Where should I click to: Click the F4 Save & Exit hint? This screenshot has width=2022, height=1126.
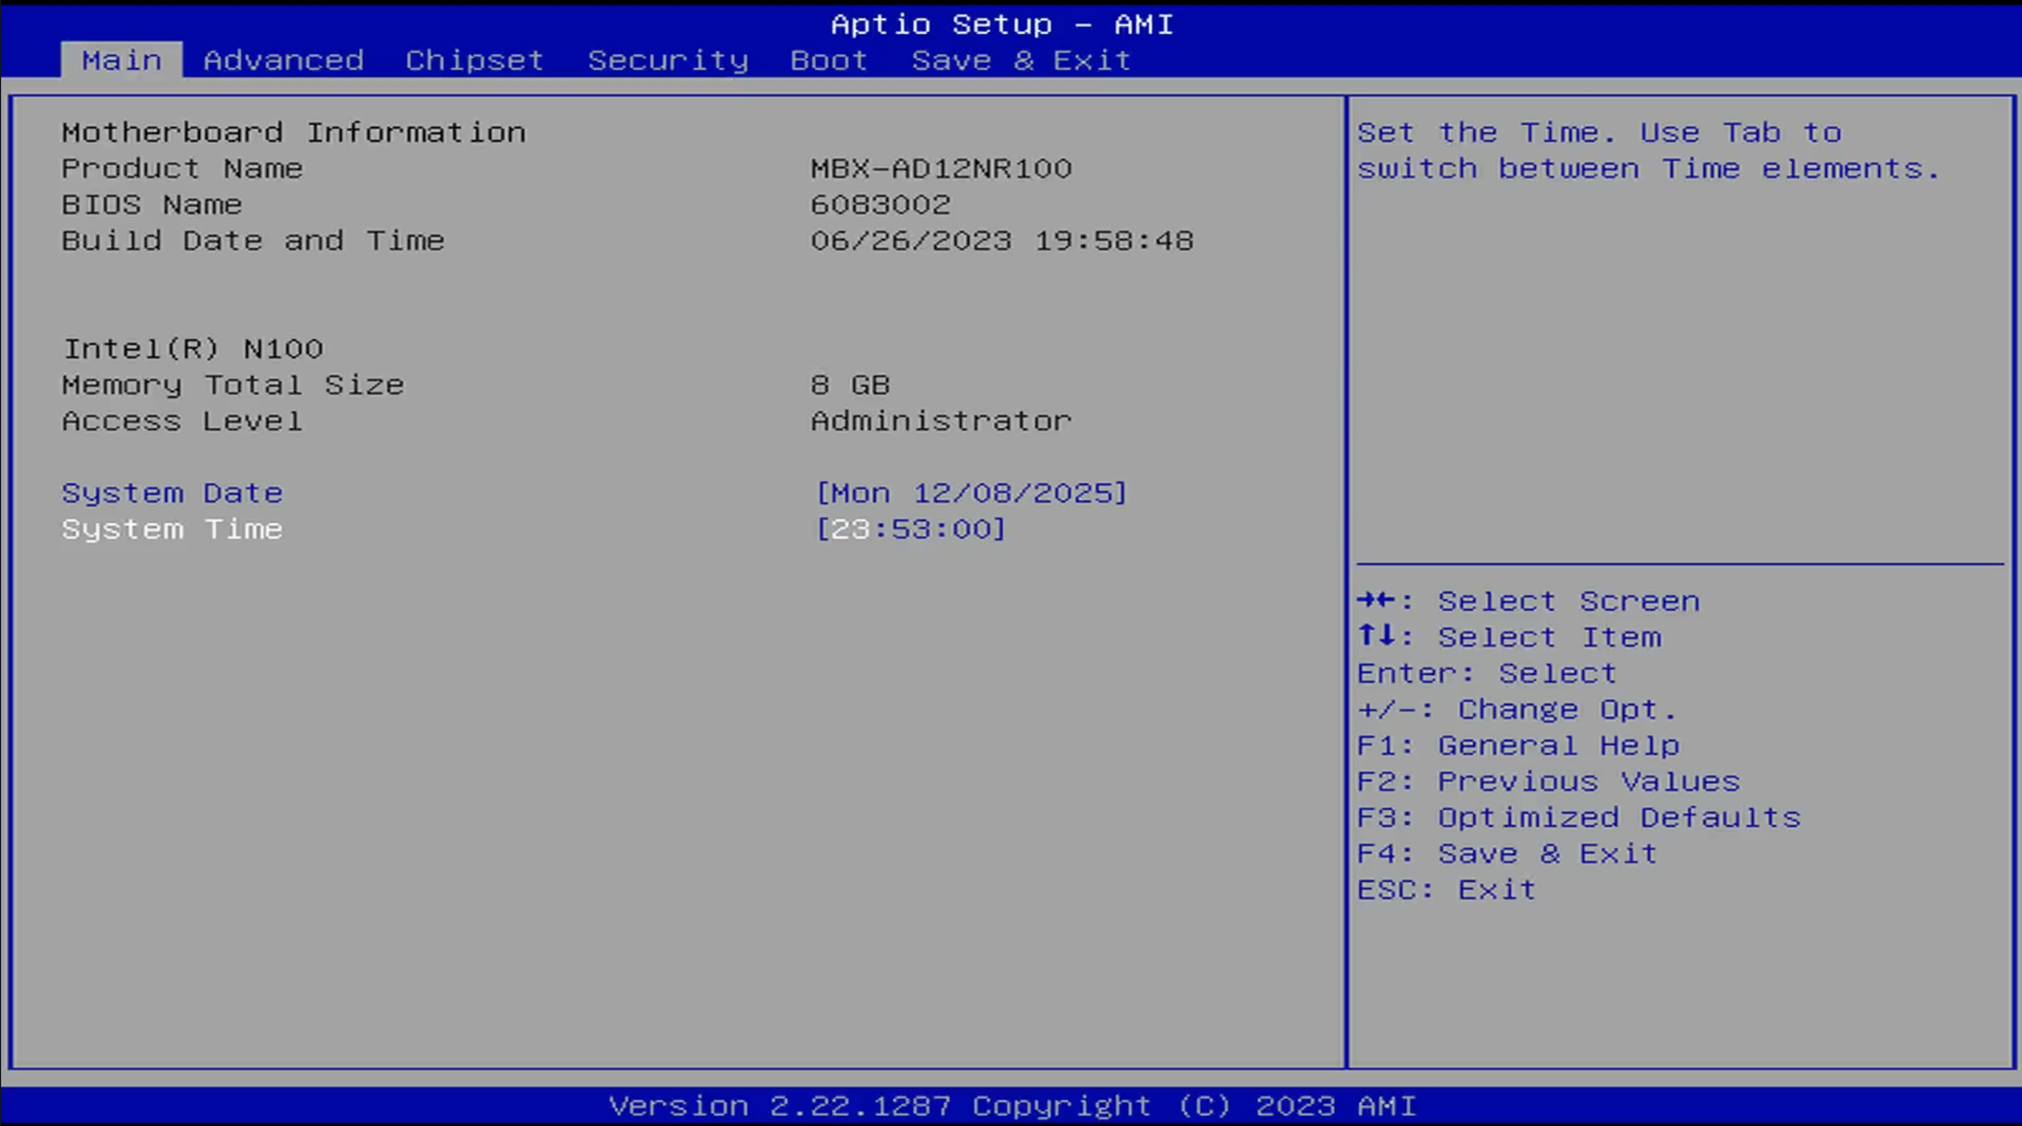click(1507, 854)
